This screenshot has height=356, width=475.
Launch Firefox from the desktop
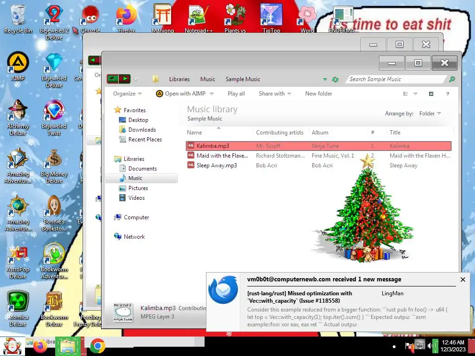(126, 18)
